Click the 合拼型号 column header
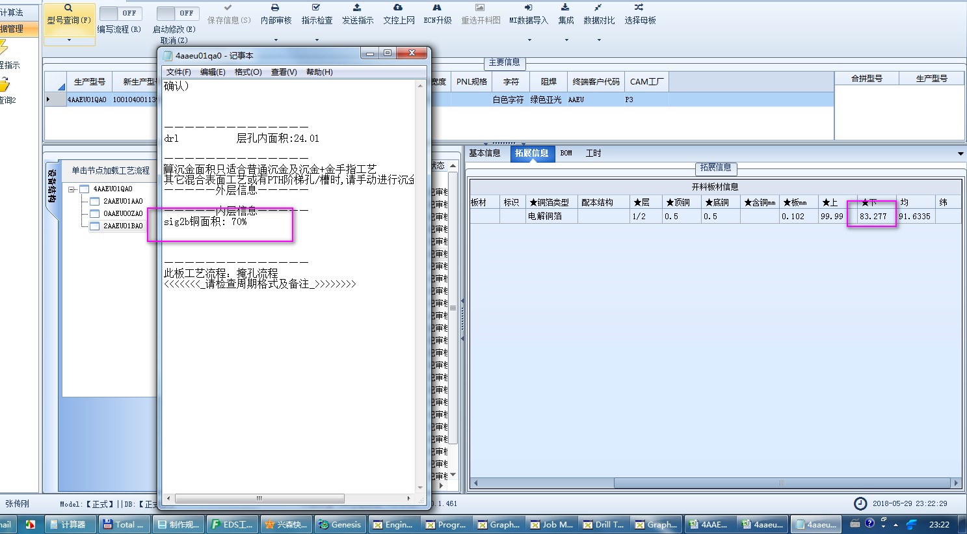The width and height of the screenshot is (967, 534). [x=866, y=79]
